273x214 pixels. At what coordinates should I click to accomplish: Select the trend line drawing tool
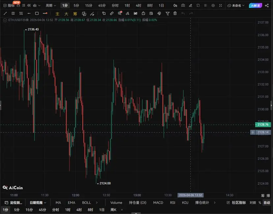5,13
